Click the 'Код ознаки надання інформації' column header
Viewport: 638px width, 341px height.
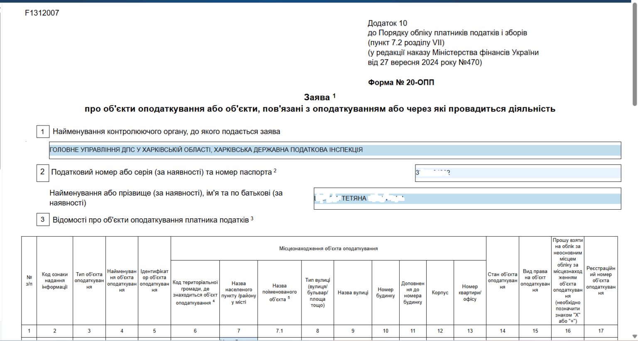pos(54,281)
